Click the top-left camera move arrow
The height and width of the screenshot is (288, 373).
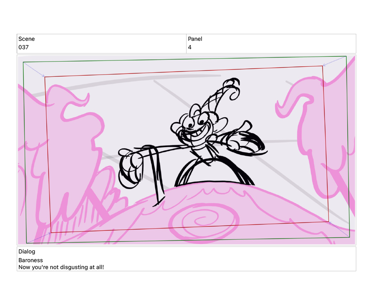point(34,70)
